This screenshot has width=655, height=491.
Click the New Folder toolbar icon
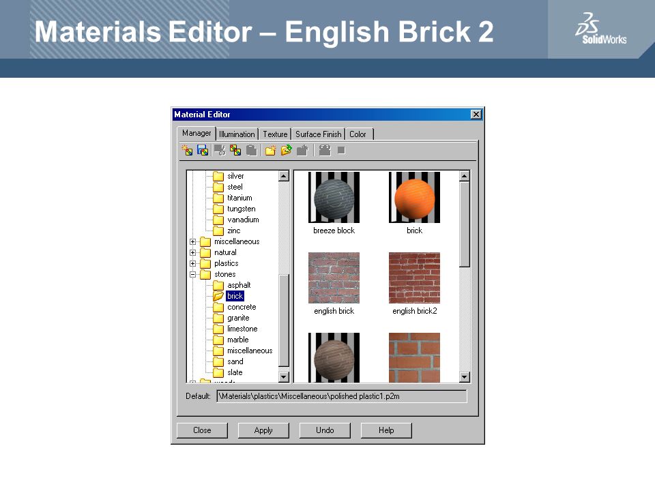pyautogui.click(x=270, y=150)
